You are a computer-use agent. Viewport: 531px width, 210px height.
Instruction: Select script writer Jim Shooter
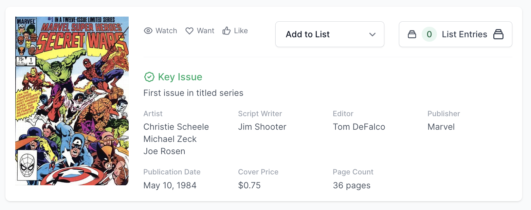262,127
